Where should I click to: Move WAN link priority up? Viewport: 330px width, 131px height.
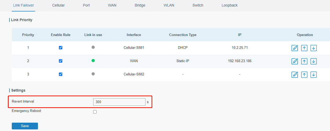(x=304, y=61)
